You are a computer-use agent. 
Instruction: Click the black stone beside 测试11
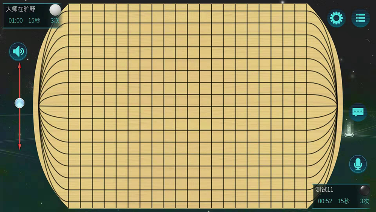(x=364, y=190)
